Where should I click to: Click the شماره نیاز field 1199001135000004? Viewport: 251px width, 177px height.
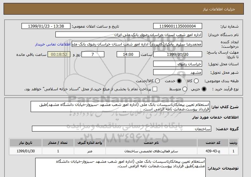coord(178,26)
